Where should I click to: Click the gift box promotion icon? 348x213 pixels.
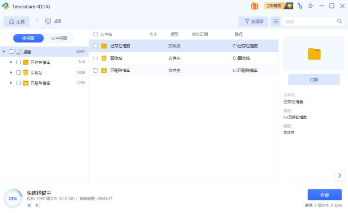(255, 6)
